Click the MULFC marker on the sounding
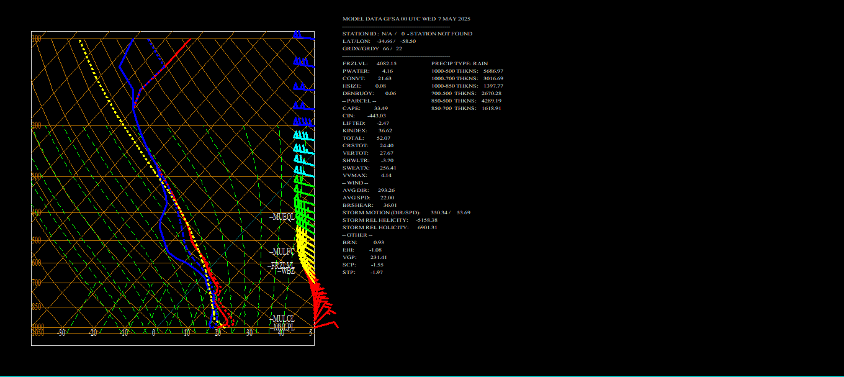 click(282, 252)
